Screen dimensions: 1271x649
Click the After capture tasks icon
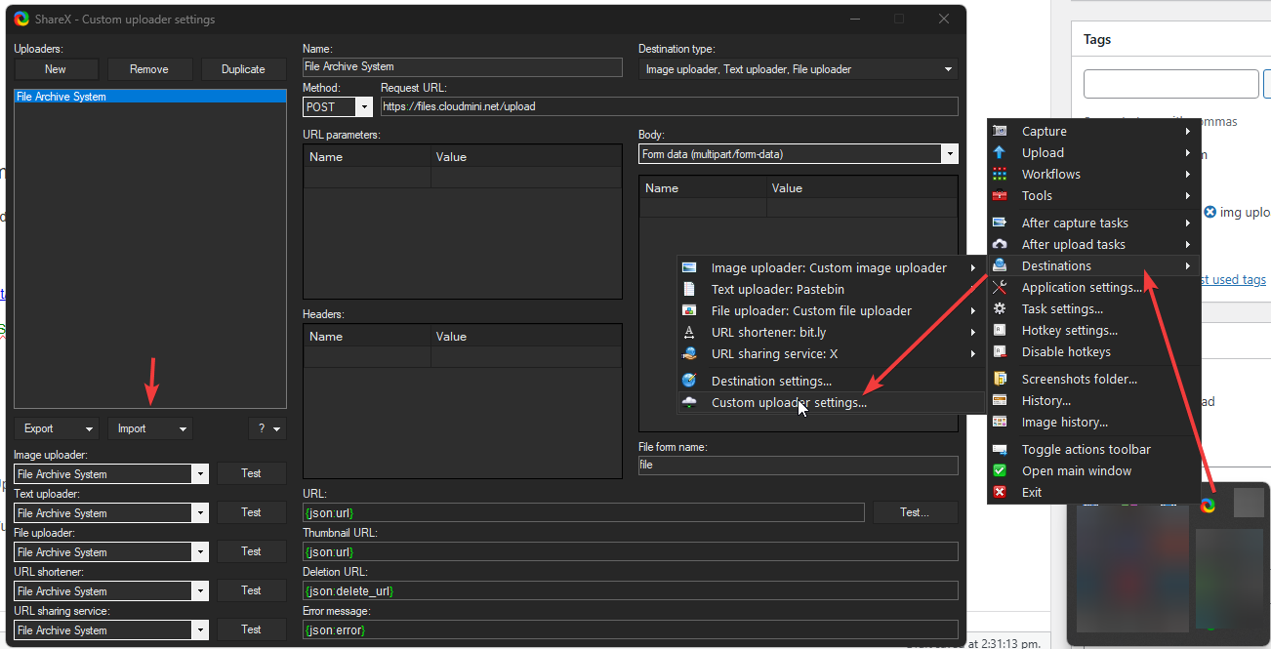[1000, 223]
